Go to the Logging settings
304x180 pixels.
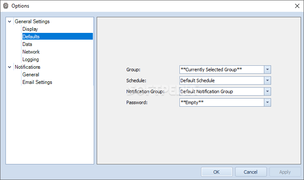30,59
